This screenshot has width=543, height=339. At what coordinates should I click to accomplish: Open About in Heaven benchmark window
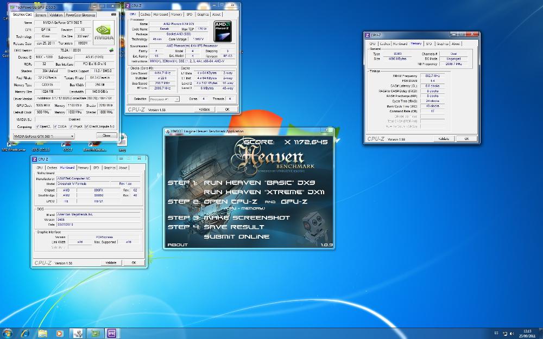[x=178, y=245]
